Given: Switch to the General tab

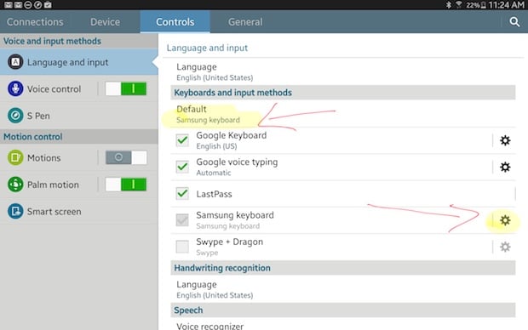Looking at the screenshot, I should click(245, 22).
